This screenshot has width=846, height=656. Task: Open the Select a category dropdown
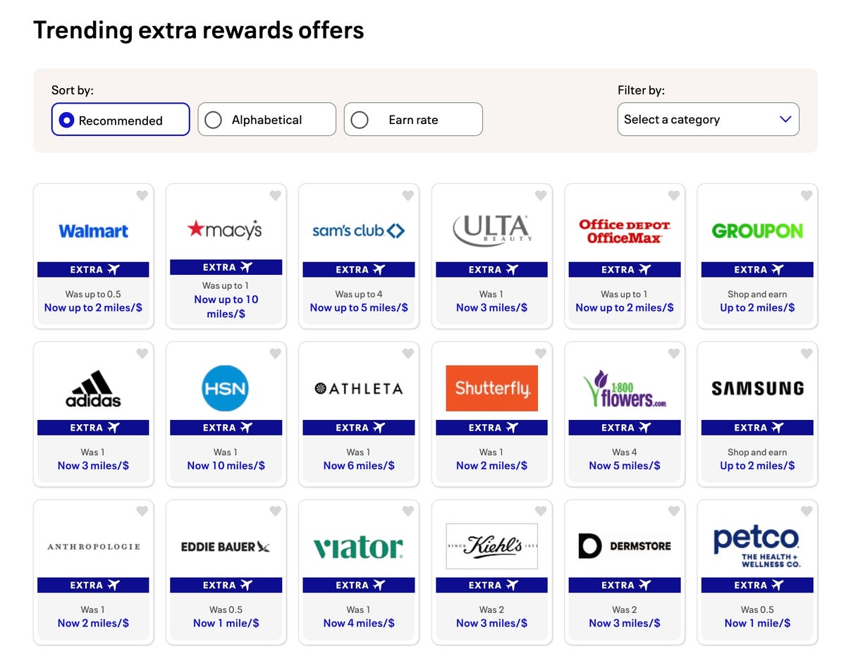click(708, 120)
